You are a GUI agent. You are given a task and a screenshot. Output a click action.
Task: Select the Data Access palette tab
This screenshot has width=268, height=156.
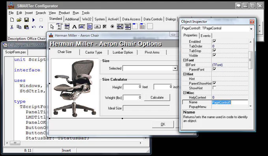131,19
